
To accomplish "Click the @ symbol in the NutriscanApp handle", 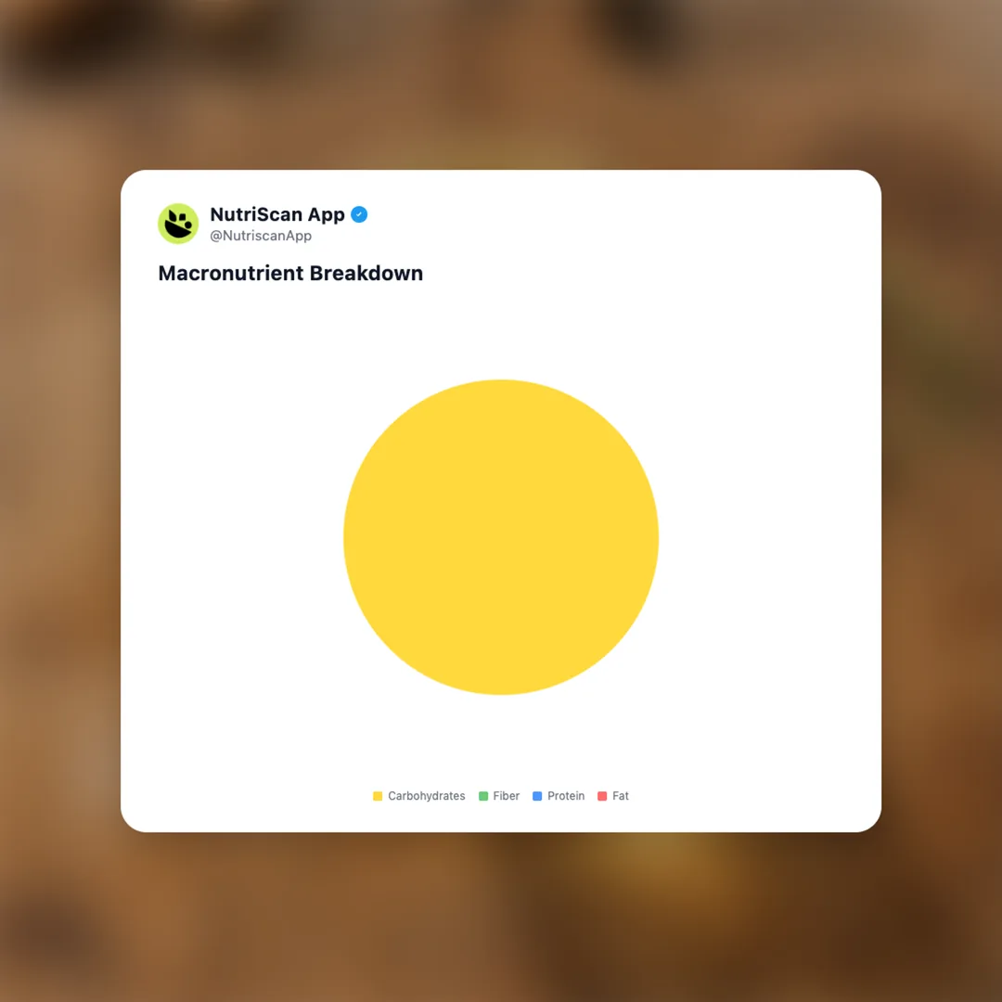I will click(x=216, y=236).
